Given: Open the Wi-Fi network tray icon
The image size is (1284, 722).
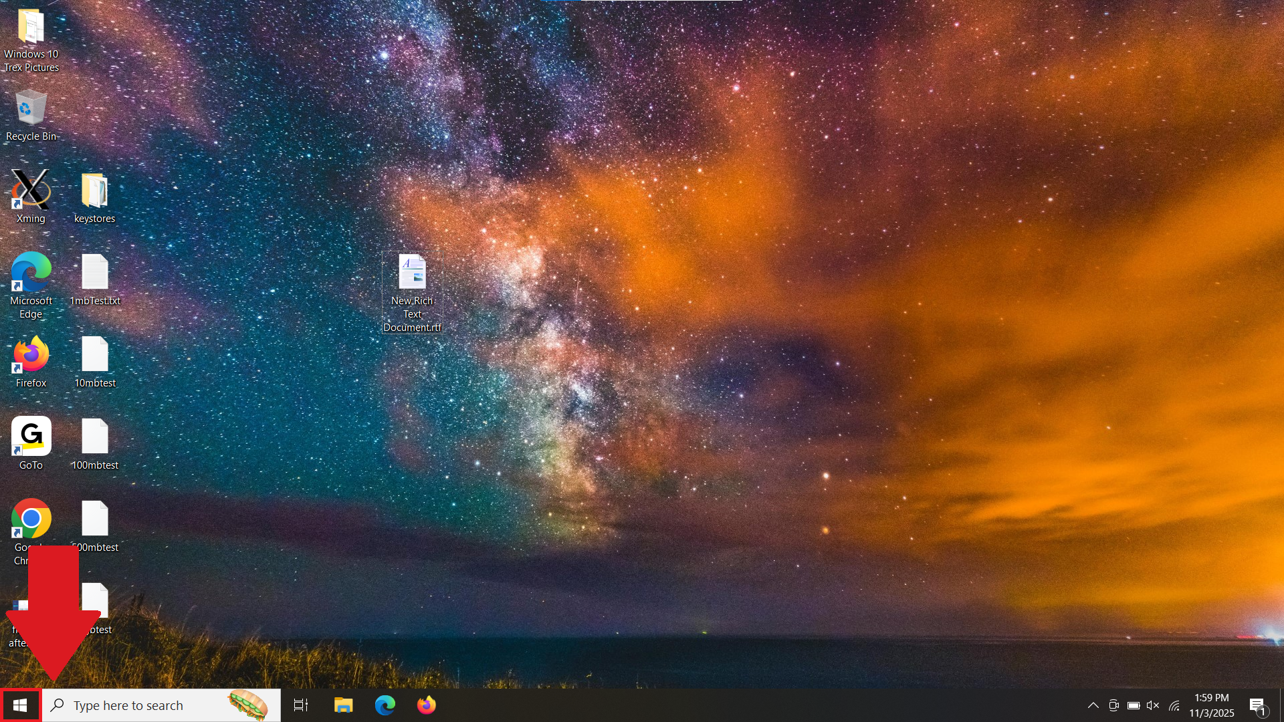Looking at the screenshot, I should pyautogui.click(x=1174, y=705).
